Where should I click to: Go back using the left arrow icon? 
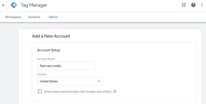[3, 5]
